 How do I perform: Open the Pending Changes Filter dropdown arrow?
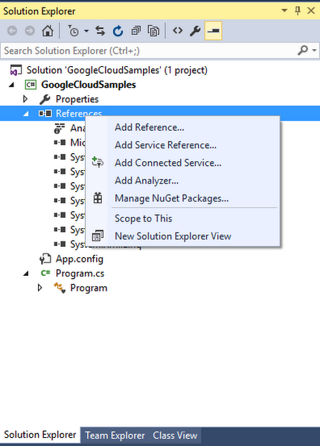tap(86, 30)
